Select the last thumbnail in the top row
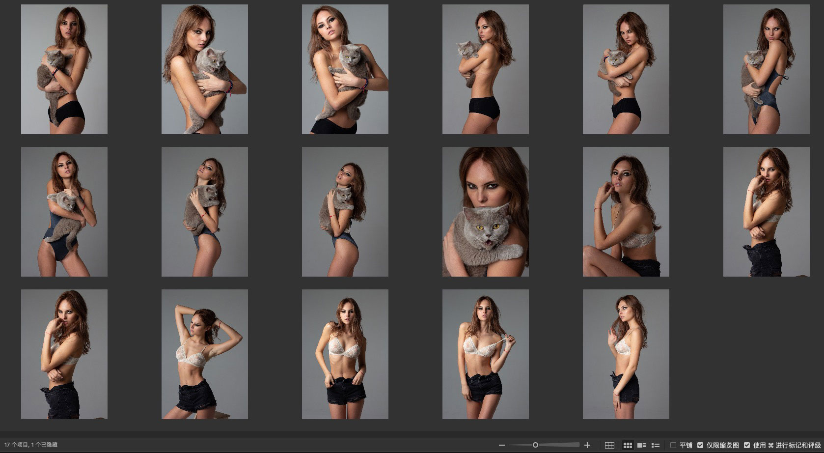 (766, 69)
